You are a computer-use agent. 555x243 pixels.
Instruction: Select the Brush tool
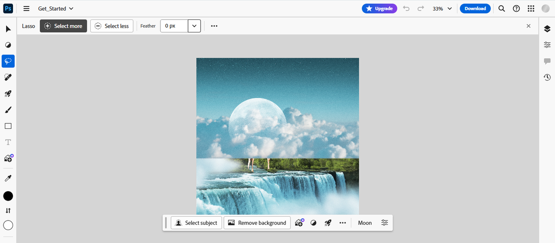point(8,110)
